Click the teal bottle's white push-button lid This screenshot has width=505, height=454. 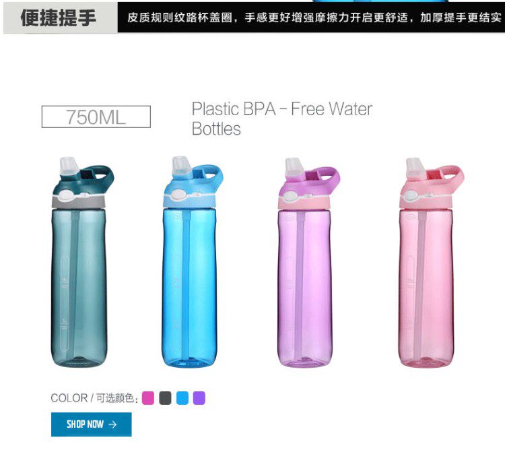[x=67, y=195]
